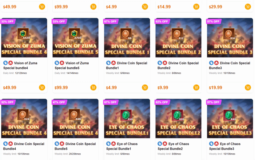Add Divine Coin Special Bundle2 to cart
This screenshot has height=160, width=255.
[196, 87]
